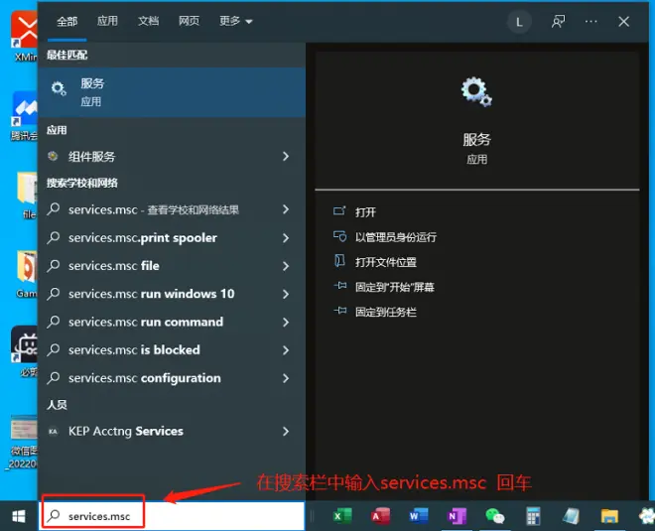
Task: Click the KEP Acctng Services contact icon
Action: click(53, 431)
